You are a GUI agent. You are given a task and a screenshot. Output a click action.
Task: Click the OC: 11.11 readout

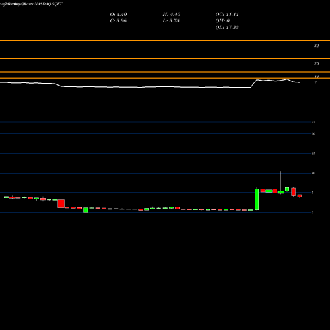tap(227, 15)
